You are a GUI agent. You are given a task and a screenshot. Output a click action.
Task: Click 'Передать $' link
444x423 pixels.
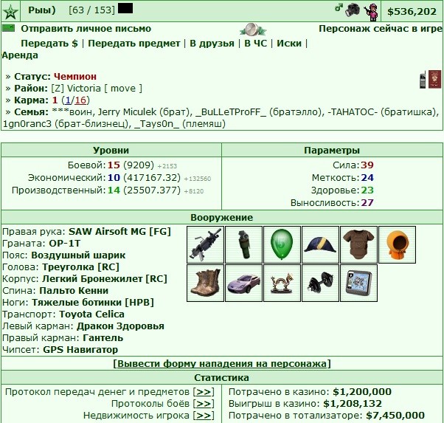(49, 44)
